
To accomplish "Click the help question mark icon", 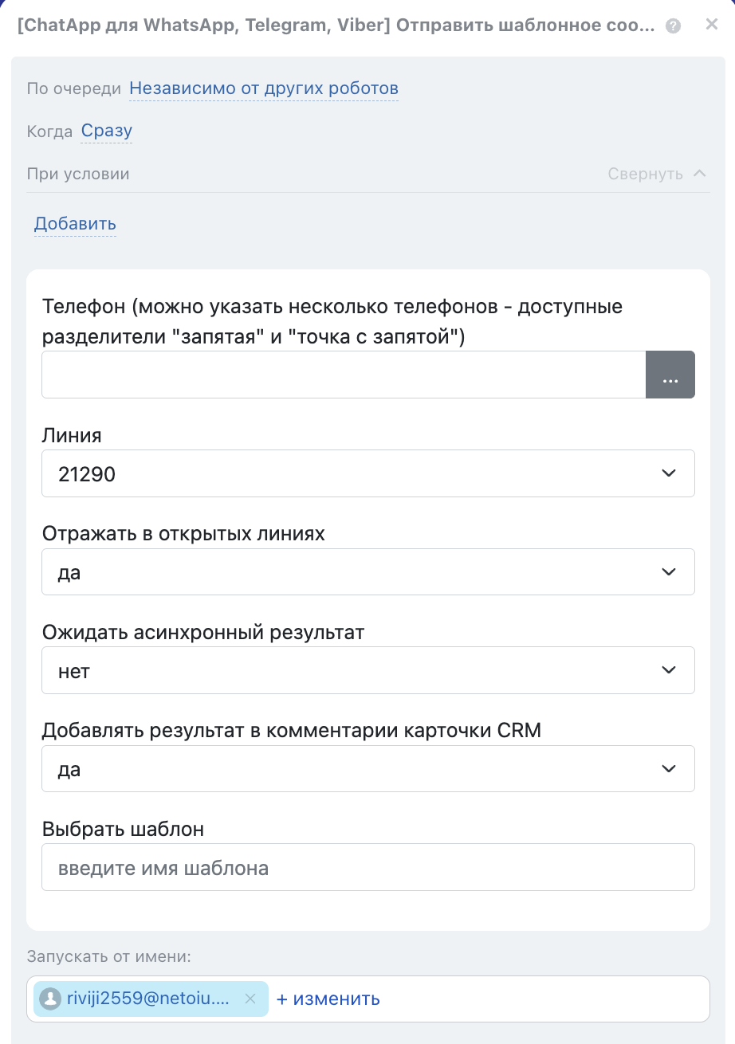I will [674, 26].
